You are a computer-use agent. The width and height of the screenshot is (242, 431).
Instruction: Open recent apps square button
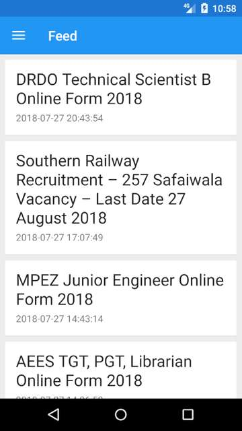(188, 415)
